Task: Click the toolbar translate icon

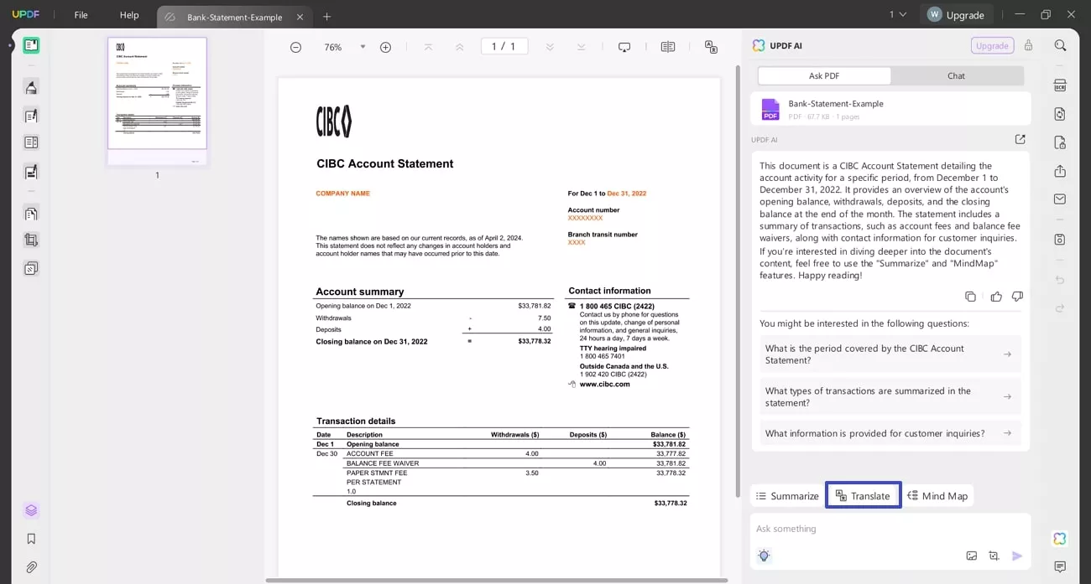Action: coord(711,47)
